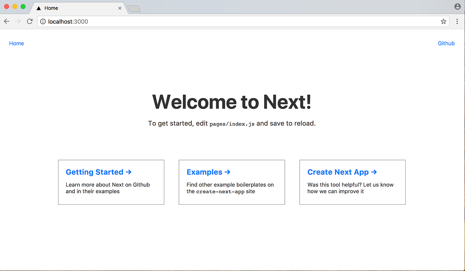Click the back navigation arrow
This screenshot has width=465, height=271.
pyautogui.click(x=6, y=21)
